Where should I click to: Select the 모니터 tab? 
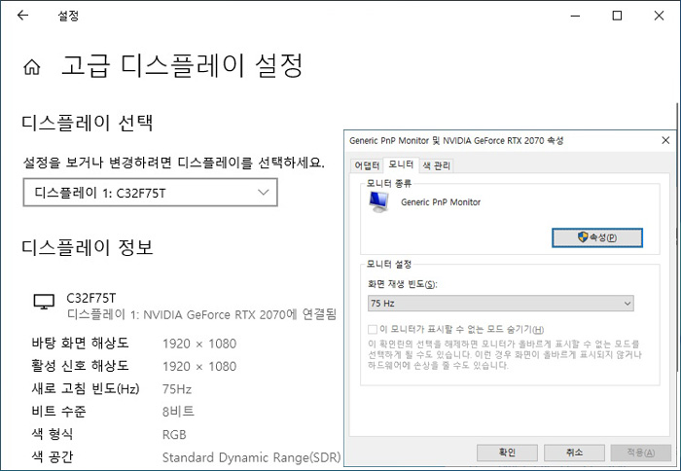[401, 164]
